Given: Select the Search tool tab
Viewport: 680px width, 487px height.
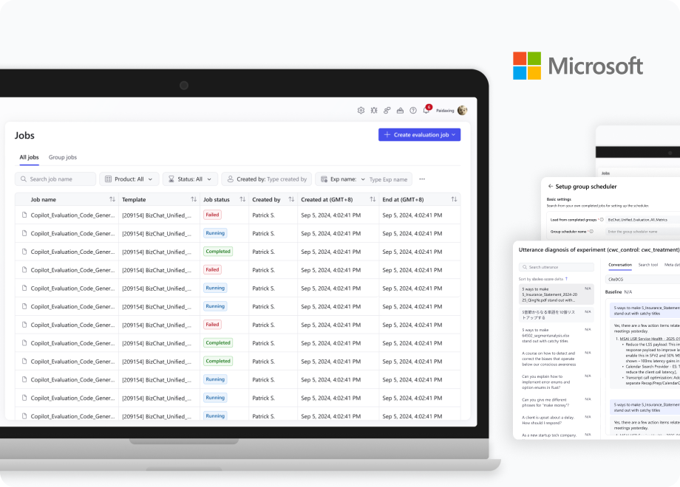Looking at the screenshot, I should tap(648, 264).
